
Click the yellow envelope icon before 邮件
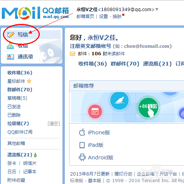click(x=72, y=54)
